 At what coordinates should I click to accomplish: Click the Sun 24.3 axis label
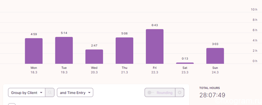(x=215, y=70)
